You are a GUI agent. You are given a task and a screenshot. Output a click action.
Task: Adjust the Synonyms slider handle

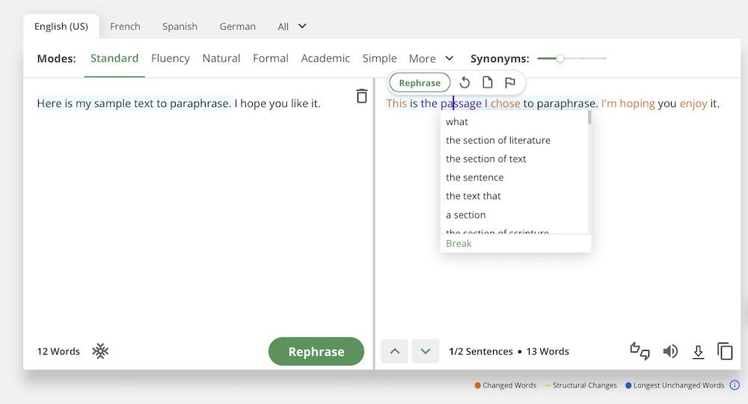click(x=560, y=58)
